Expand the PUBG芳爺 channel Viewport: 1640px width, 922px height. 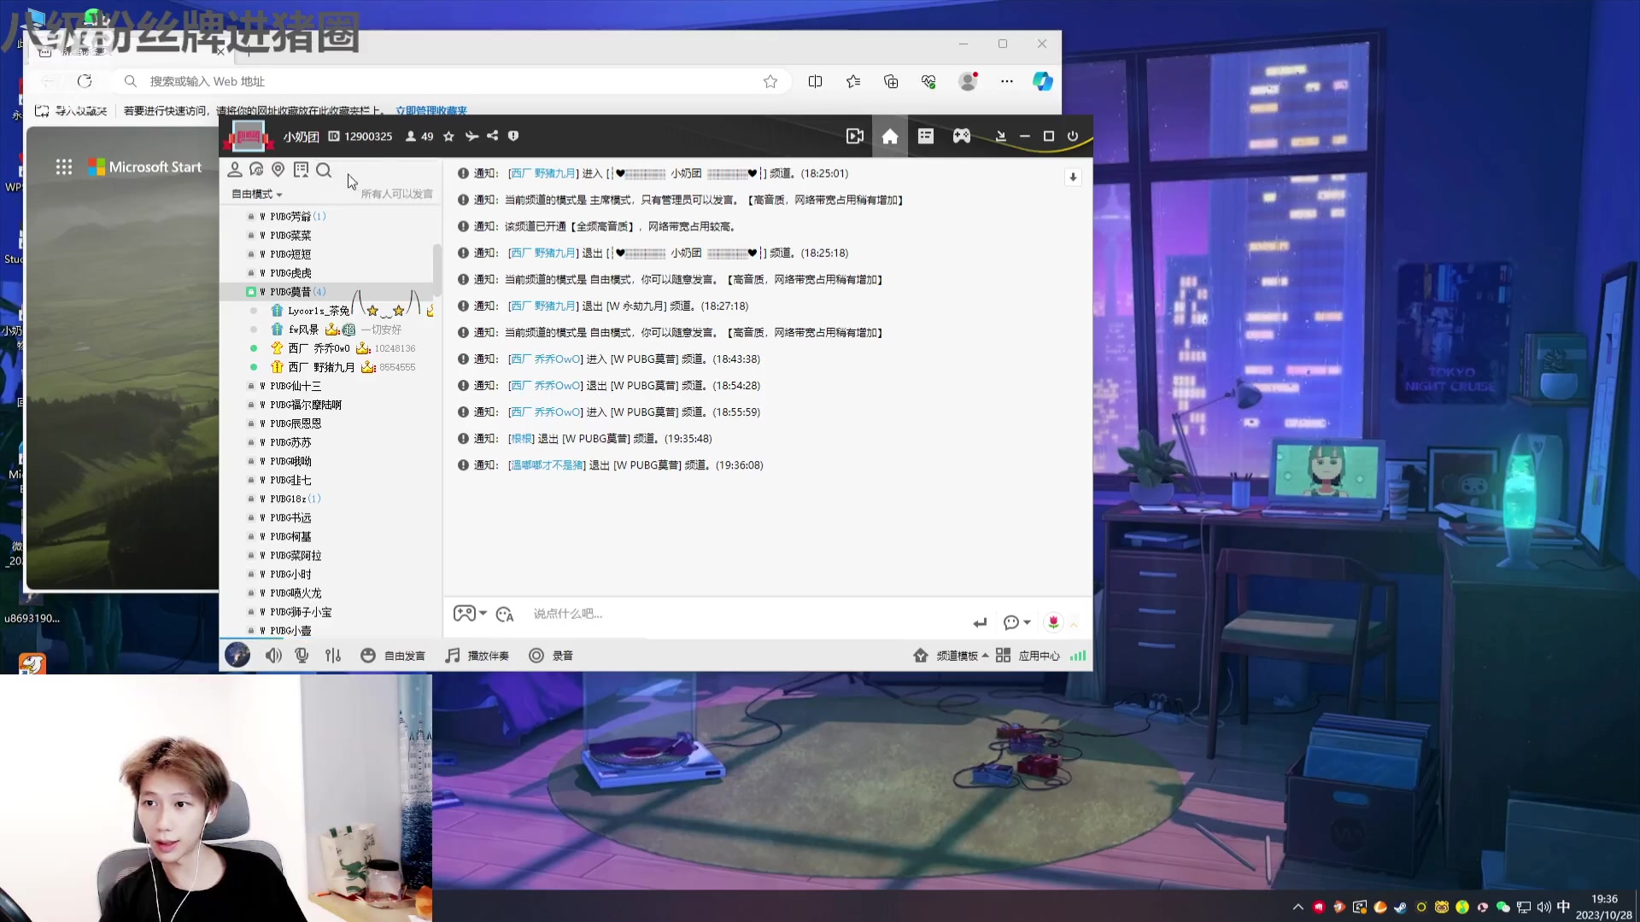[251, 217]
